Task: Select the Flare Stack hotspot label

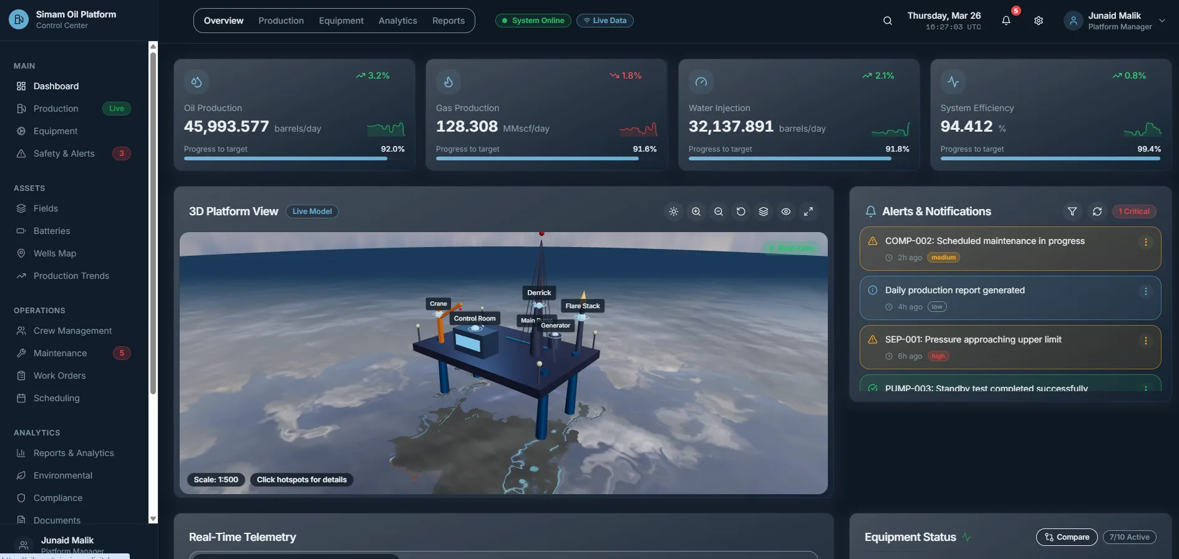Action: pos(583,306)
